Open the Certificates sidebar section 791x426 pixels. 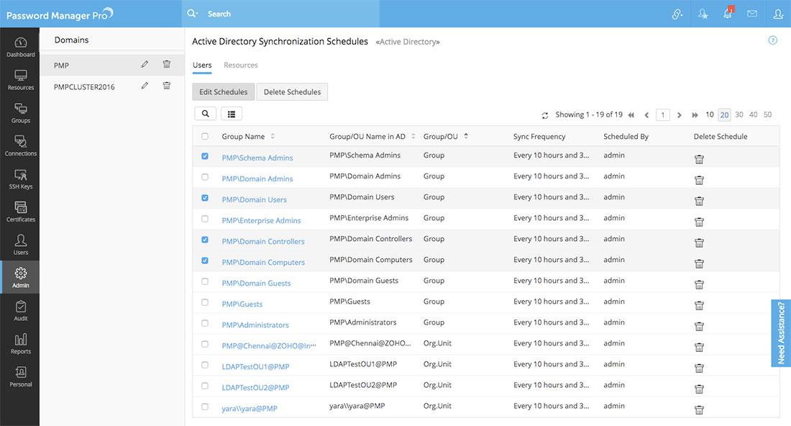[20, 212]
